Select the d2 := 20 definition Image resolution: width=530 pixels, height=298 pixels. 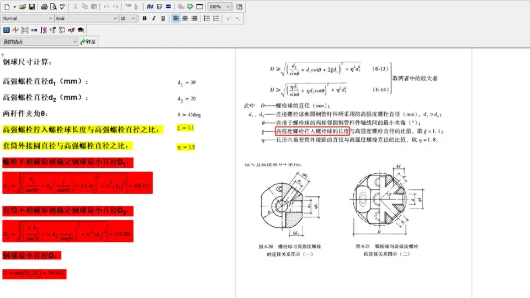(x=187, y=99)
